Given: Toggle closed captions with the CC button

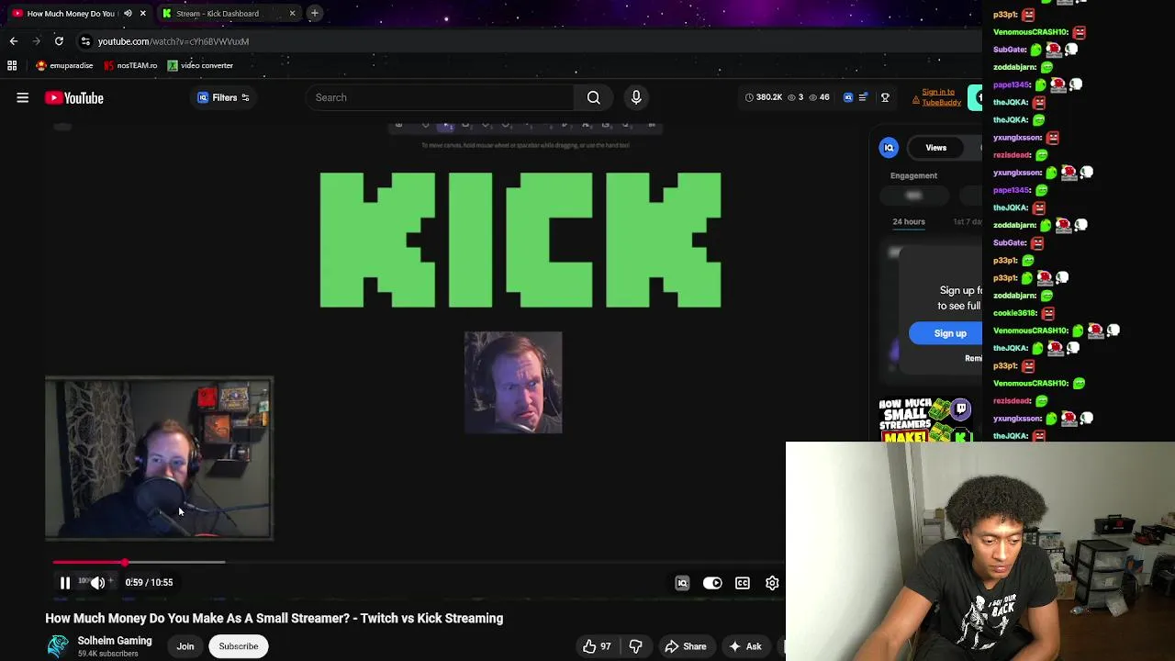Looking at the screenshot, I should (x=743, y=583).
